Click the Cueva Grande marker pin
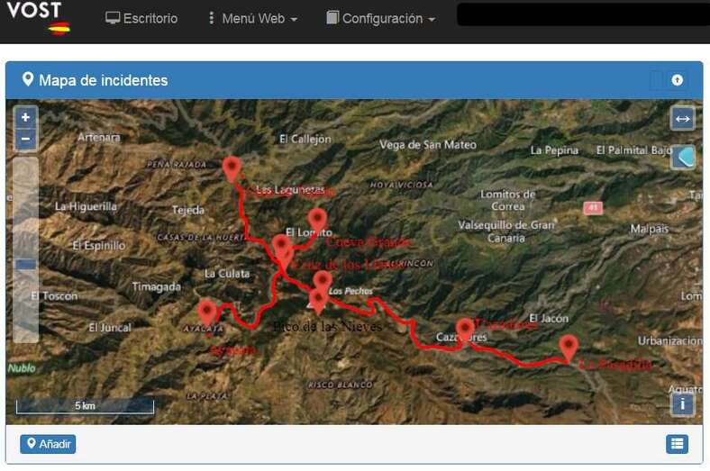The width and height of the screenshot is (710, 471). click(317, 221)
